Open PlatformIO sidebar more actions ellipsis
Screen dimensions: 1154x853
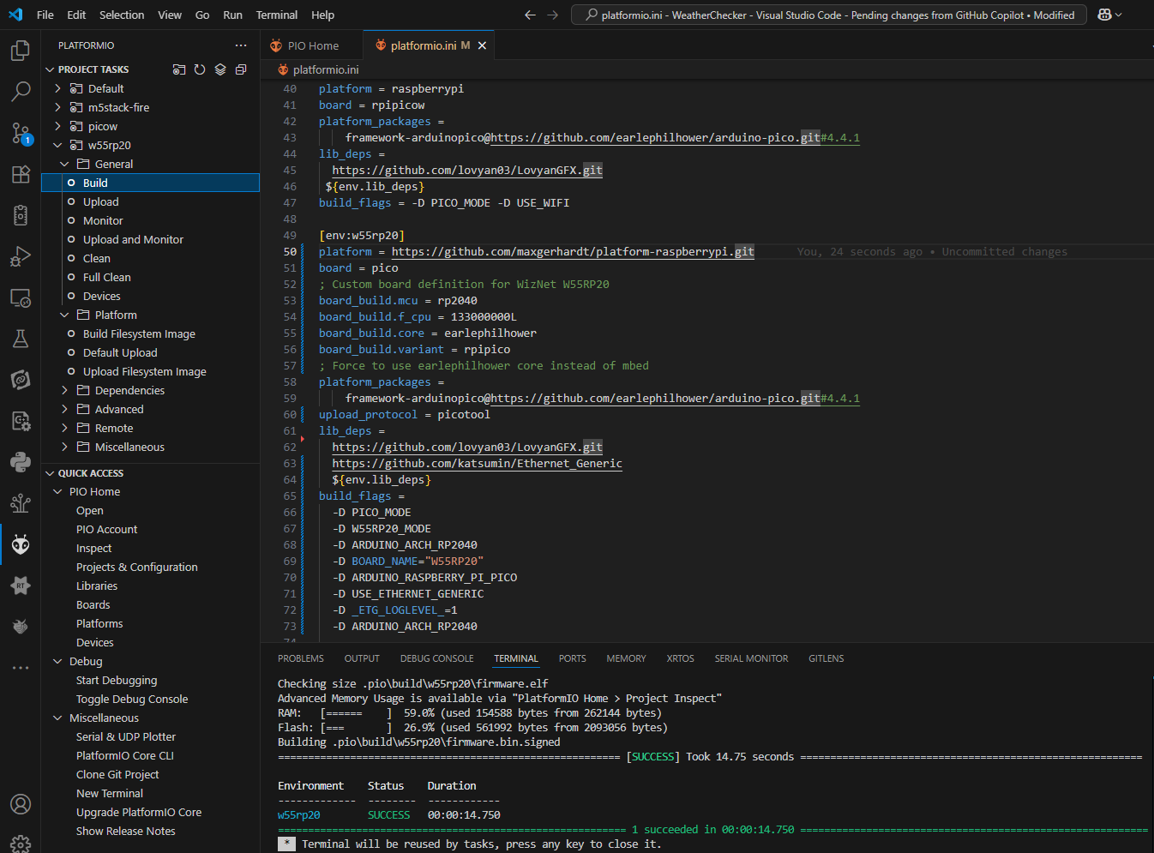241,45
